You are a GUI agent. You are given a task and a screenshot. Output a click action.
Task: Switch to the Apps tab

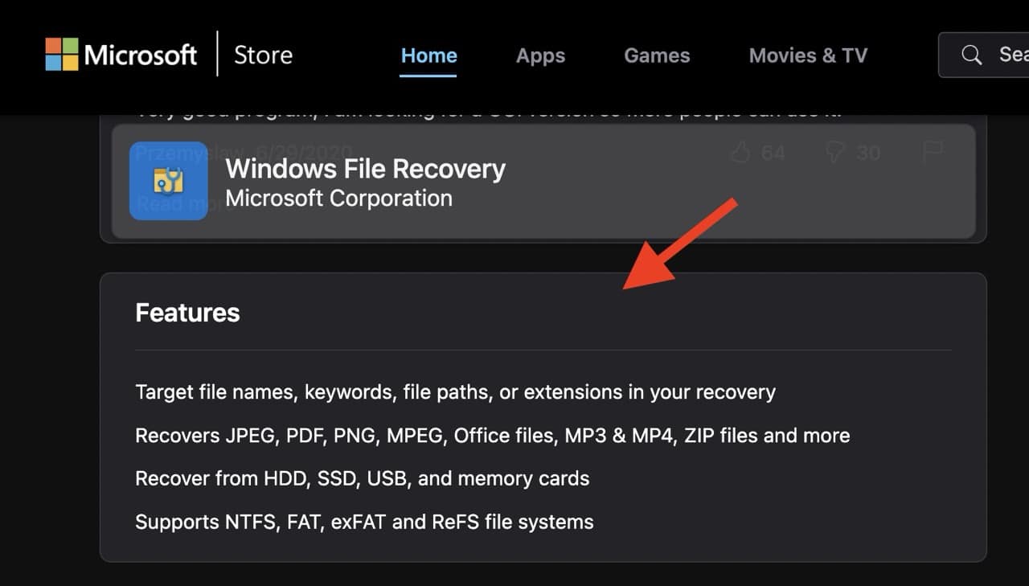(540, 55)
